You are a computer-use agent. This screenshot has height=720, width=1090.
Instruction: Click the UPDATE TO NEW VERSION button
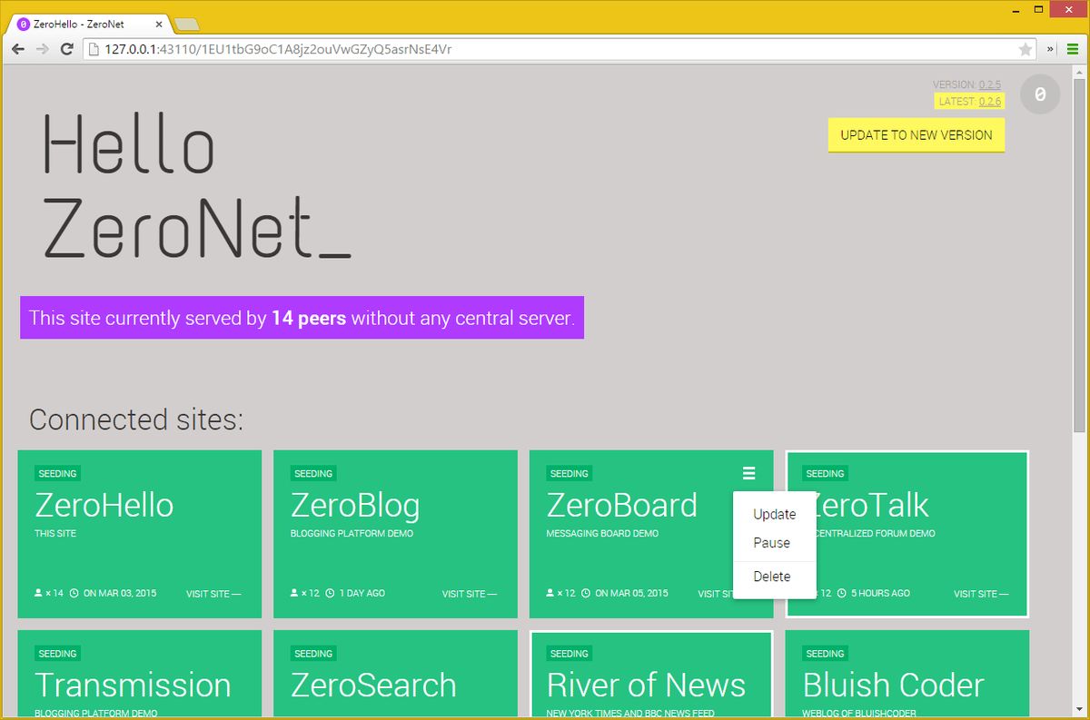point(916,134)
